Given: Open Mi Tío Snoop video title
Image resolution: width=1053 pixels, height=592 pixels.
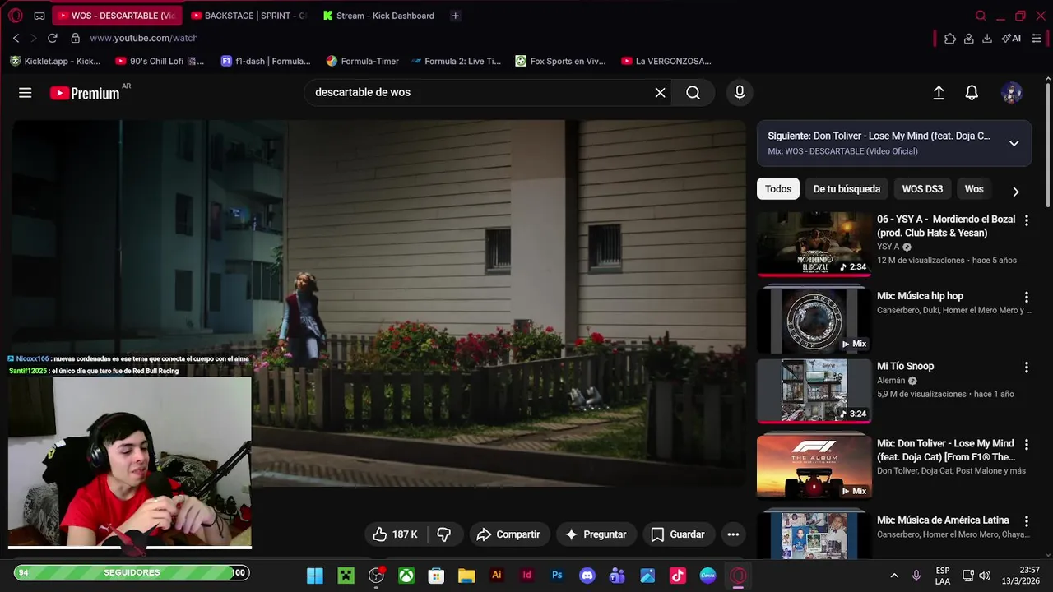Looking at the screenshot, I should tap(905, 366).
